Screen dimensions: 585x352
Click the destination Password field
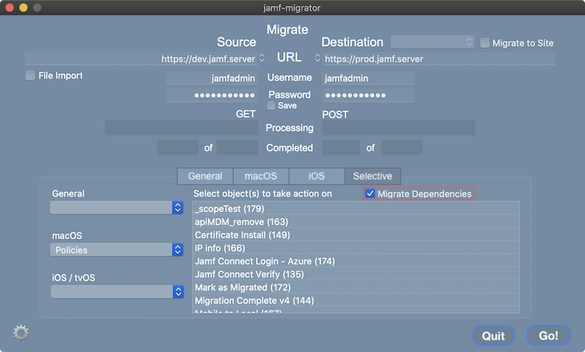tap(369, 95)
